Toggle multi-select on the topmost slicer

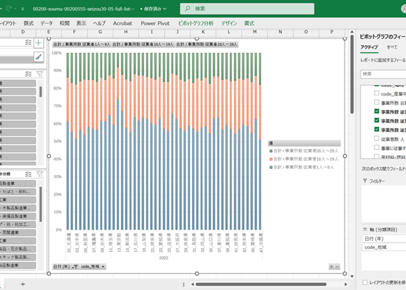coord(28,43)
